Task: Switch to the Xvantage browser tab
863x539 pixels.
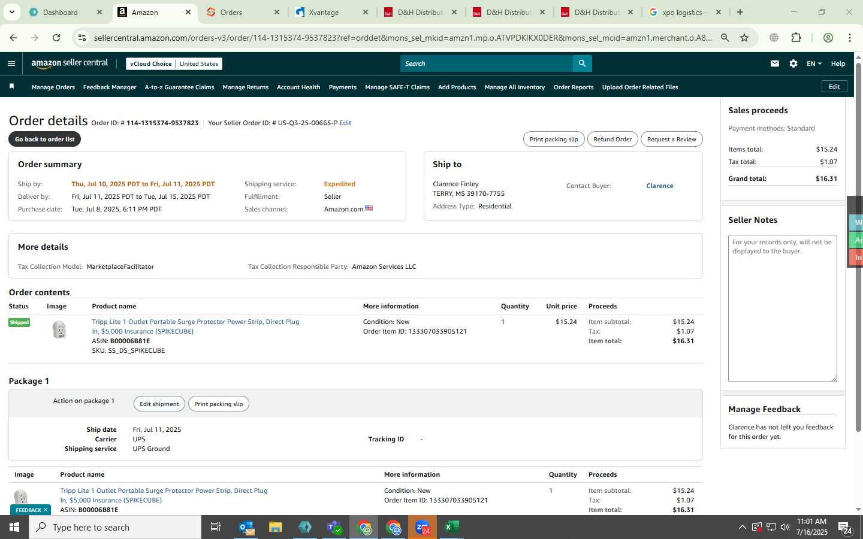Action: click(324, 12)
